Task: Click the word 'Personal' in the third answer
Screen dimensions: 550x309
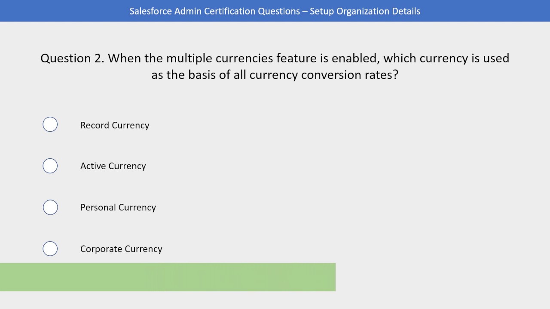Action: 98,207
